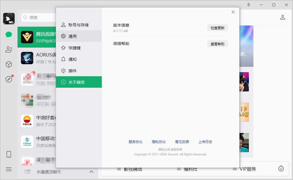Close the settings dialog
The image size is (293, 180).
(x=233, y=12)
